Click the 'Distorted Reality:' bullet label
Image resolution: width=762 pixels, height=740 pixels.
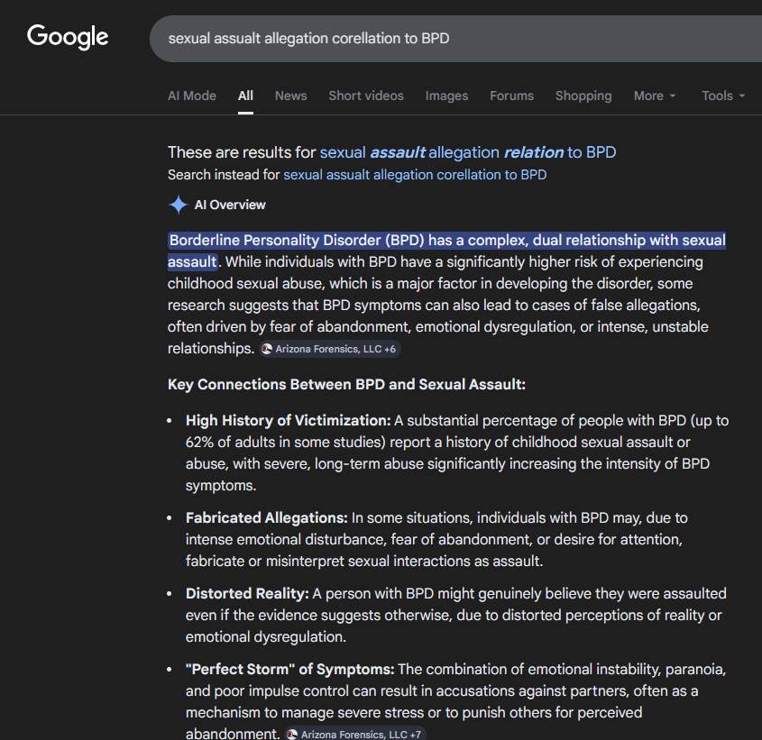[x=247, y=594]
